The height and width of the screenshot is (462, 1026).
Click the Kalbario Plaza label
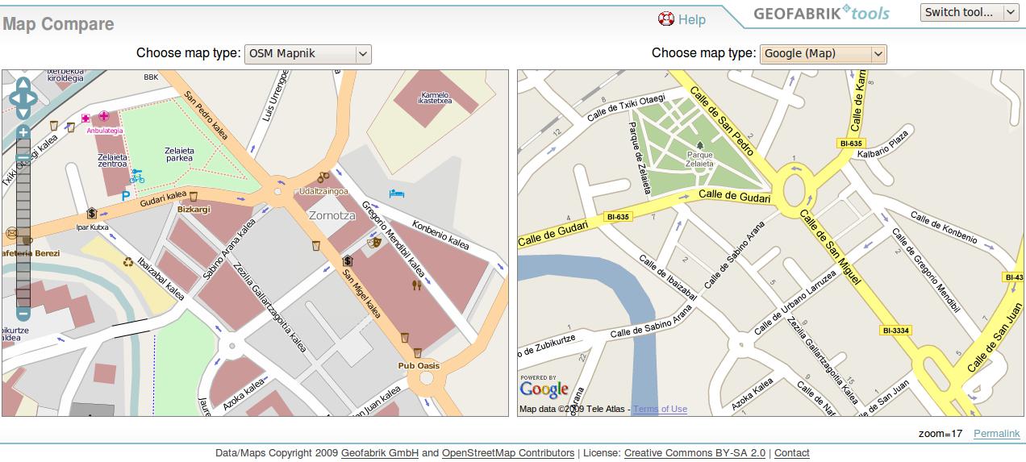pyautogui.click(x=883, y=145)
